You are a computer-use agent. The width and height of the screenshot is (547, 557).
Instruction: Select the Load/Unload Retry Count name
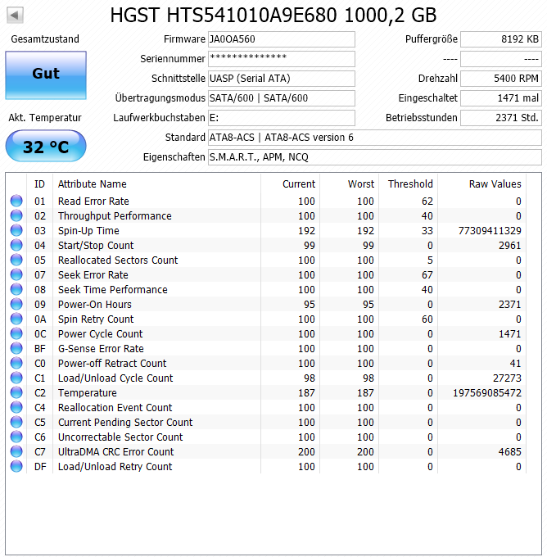tap(115, 466)
